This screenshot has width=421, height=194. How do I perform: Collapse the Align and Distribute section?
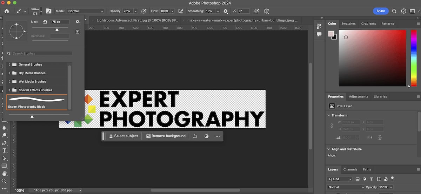tap(328, 149)
